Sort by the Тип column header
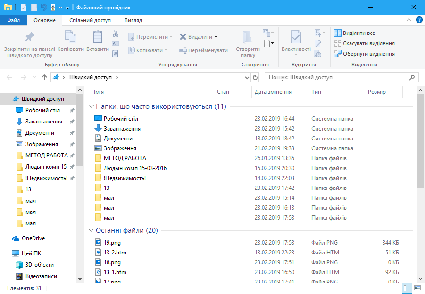 (337, 92)
